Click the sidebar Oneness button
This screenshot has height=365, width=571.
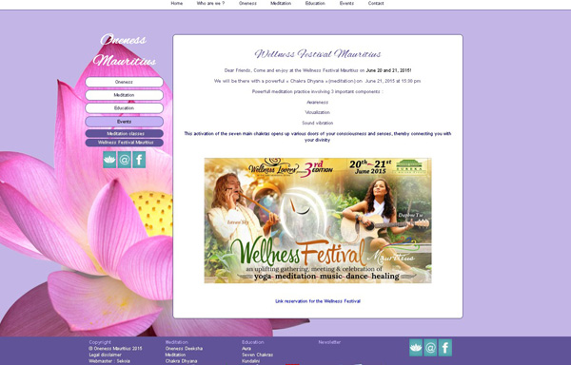(124, 82)
